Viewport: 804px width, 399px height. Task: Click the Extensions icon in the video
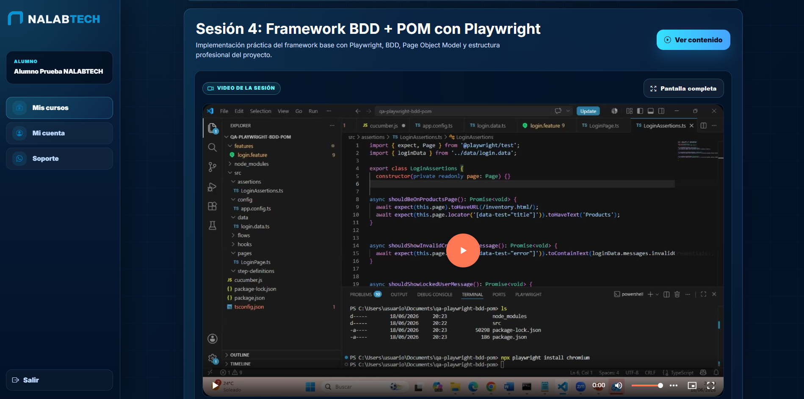[213, 206]
